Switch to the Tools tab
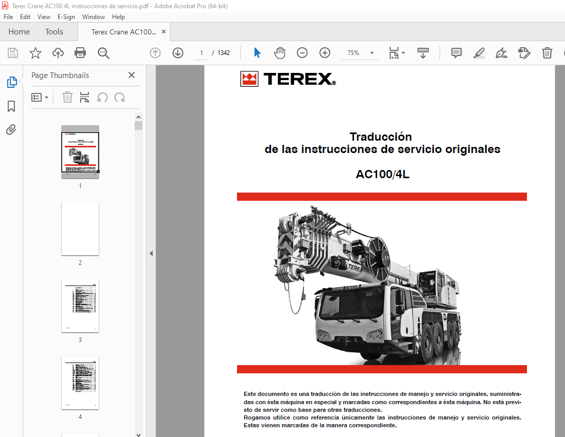The image size is (565, 437). pyautogui.click(x=54, y=32)
